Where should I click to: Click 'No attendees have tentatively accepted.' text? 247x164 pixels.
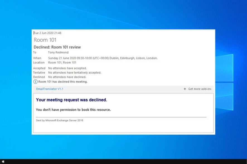tap(75, 73)
